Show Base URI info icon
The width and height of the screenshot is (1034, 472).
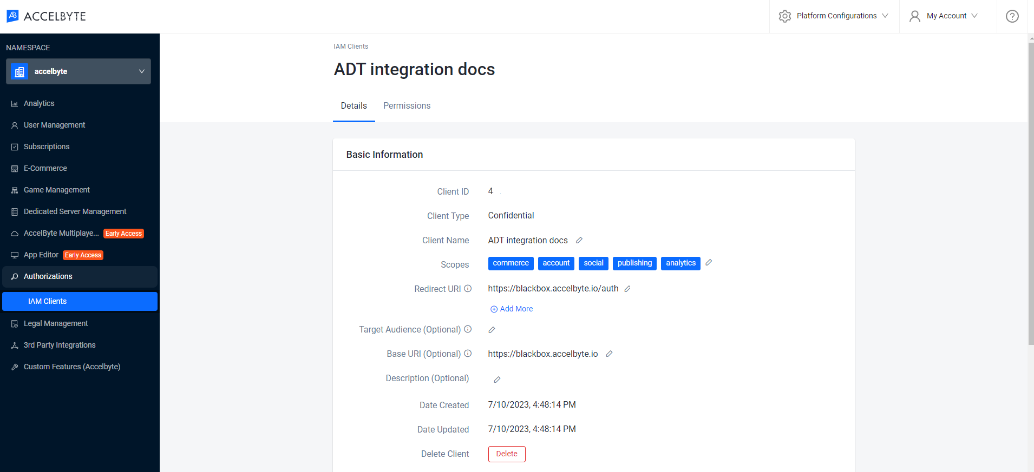468,354
